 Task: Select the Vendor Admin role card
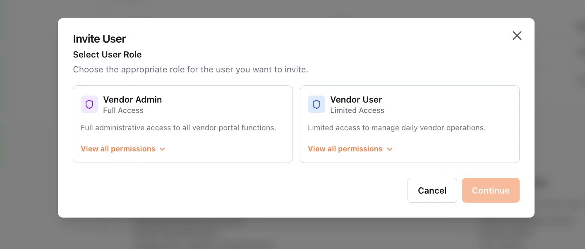pyautogui.click(x=182, y=124)
